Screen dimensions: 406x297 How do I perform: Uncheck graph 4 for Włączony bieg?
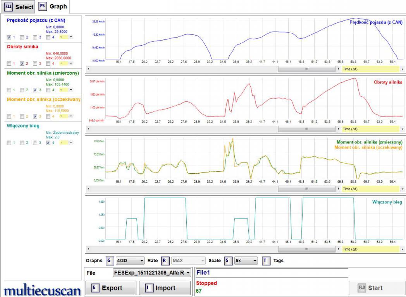click(48, 142)
